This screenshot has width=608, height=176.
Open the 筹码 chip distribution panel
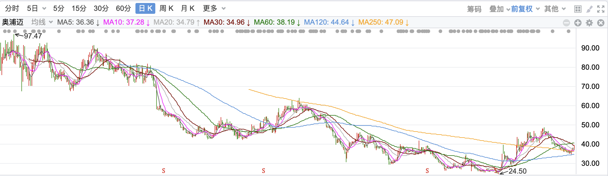(474, 9)
